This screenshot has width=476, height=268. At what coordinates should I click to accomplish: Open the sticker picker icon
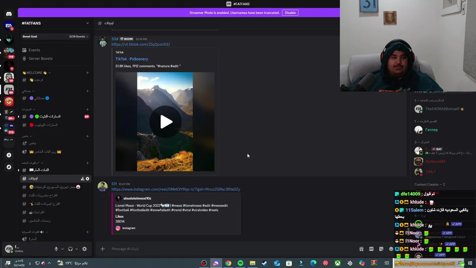coord(381,249)
